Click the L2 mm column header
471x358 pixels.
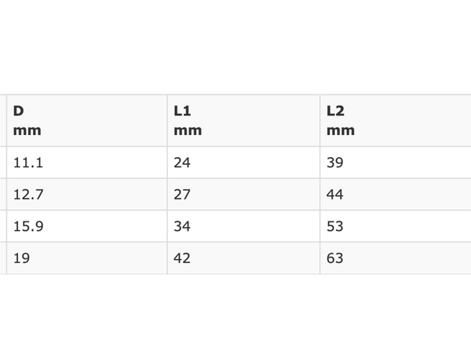point(396,120)
